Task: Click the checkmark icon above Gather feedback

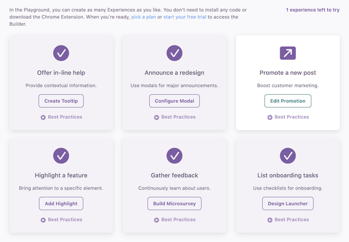Action: click(174, 156)
